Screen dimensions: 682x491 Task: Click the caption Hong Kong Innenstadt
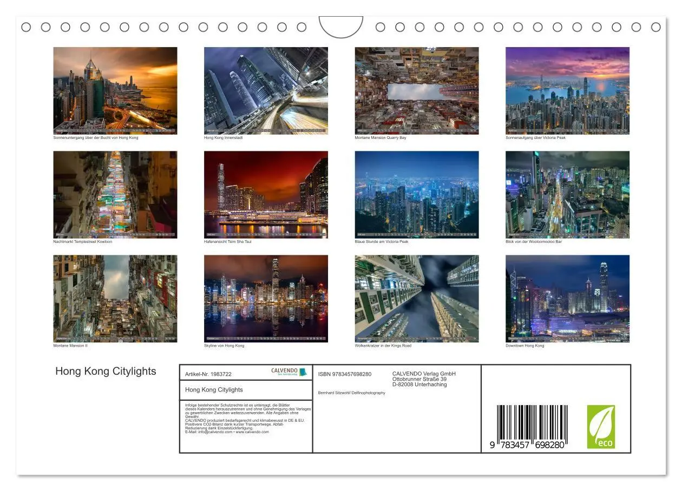[x=223, y=138]
